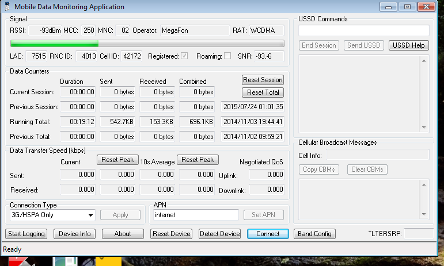The height and width of the screenshot is (266, 444).
Task: Click the Cellular Broadcast messages text area
Action: tap(359, 199)
